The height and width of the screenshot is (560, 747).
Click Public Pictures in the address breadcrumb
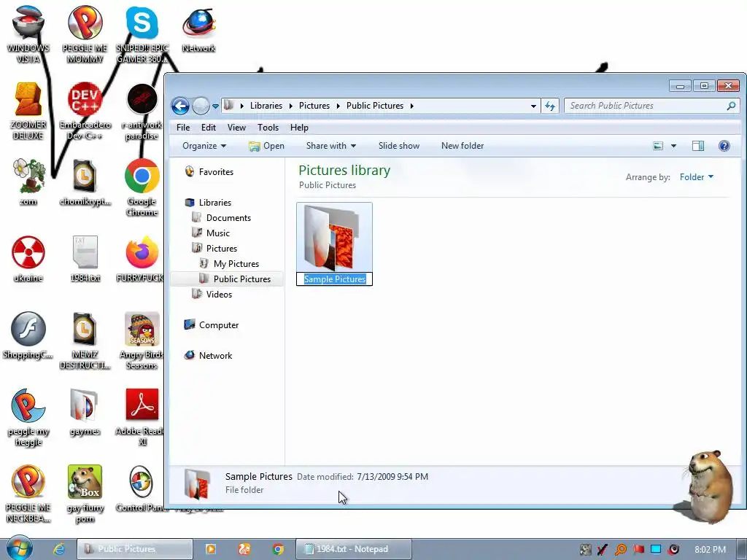(375, 106)
